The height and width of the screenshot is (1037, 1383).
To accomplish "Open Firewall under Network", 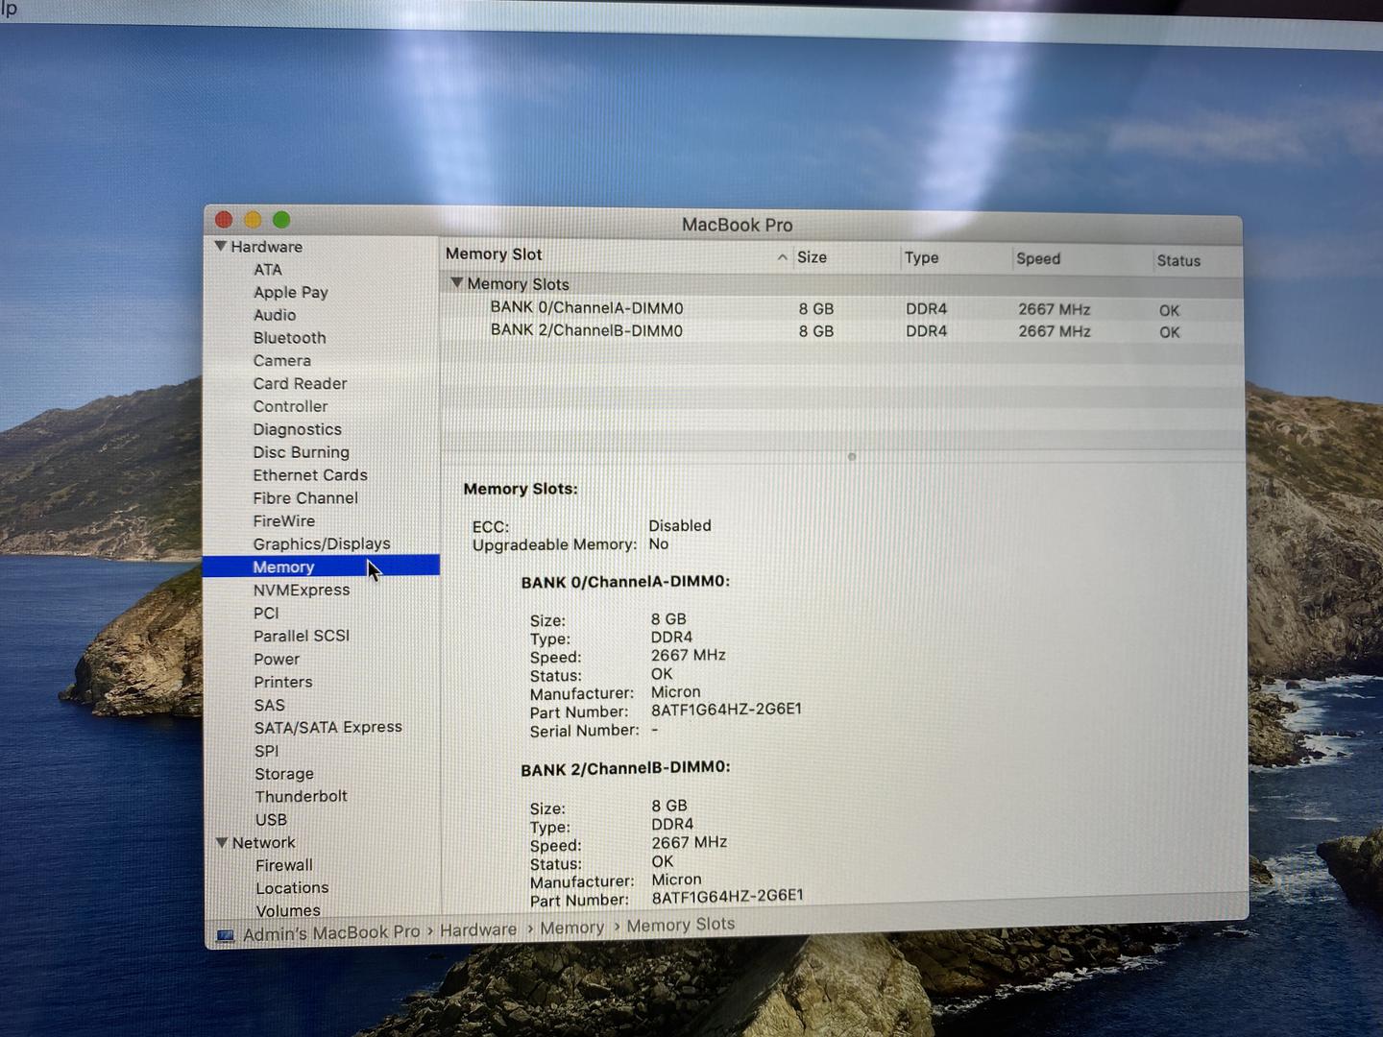I will click(x=284, y=866).
